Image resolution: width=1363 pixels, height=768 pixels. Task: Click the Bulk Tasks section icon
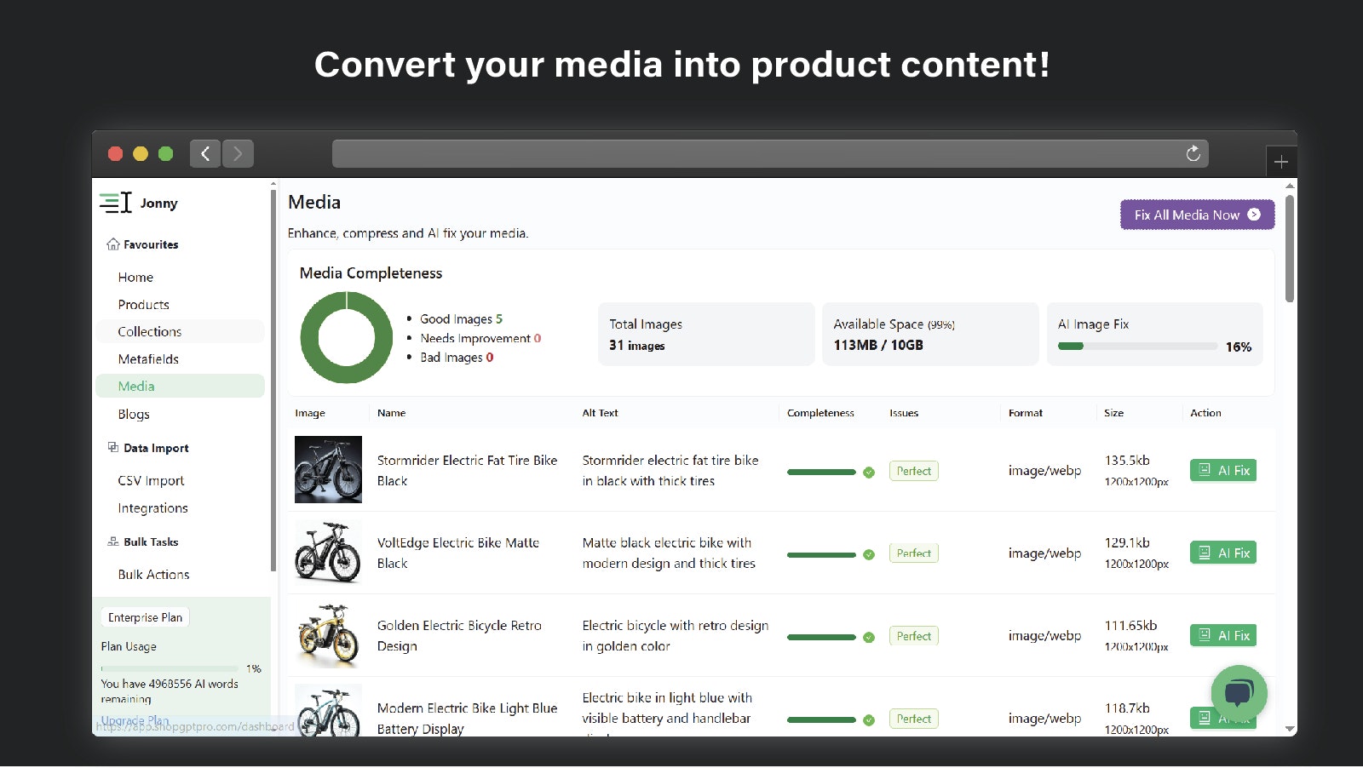pos(113,542)
